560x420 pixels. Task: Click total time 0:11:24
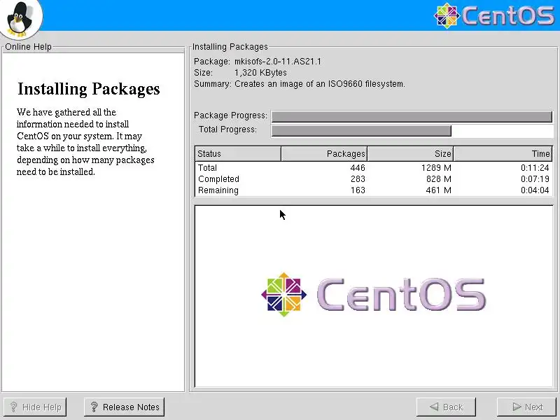(x=535, y=168)
